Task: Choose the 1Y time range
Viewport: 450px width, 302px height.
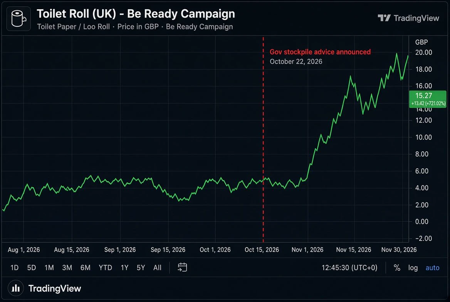Action: tap(124, 268)
